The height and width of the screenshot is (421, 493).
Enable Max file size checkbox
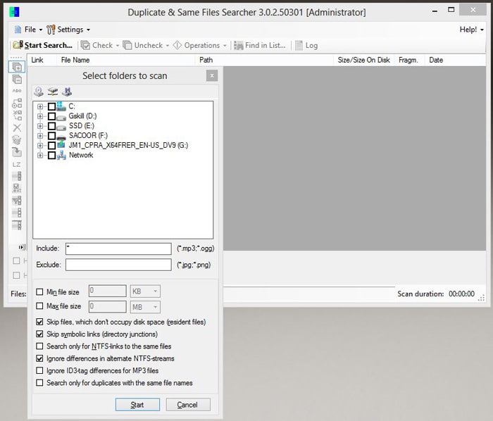(x=39, y=306)
